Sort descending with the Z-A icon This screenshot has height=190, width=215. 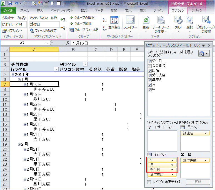click(104, 28)
